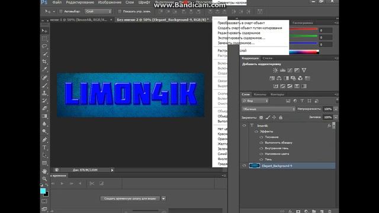Select the Zoom tool

tap(44, 179)
